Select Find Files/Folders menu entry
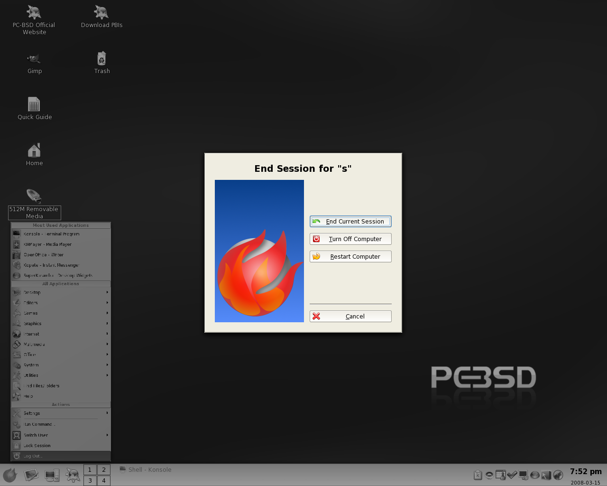 click(61, 386)
